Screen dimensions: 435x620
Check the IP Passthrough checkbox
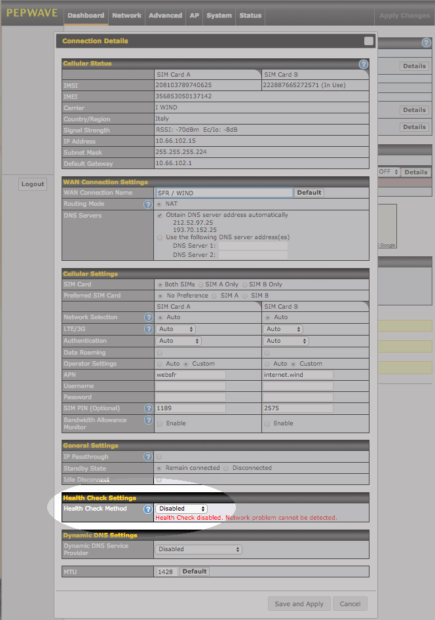[x=159, y=457]
